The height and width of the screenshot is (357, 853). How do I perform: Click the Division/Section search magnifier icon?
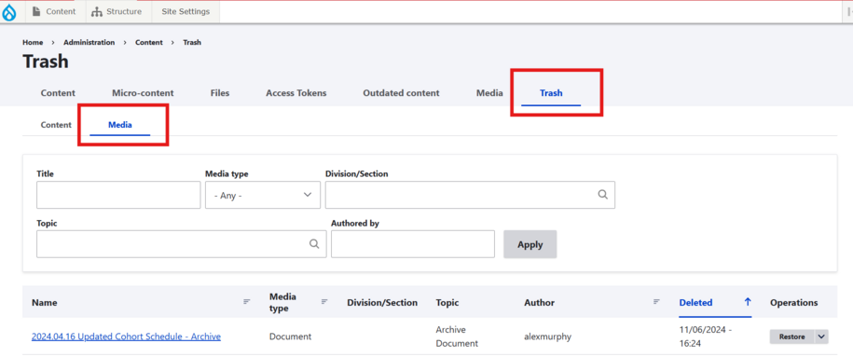point(603,195)
